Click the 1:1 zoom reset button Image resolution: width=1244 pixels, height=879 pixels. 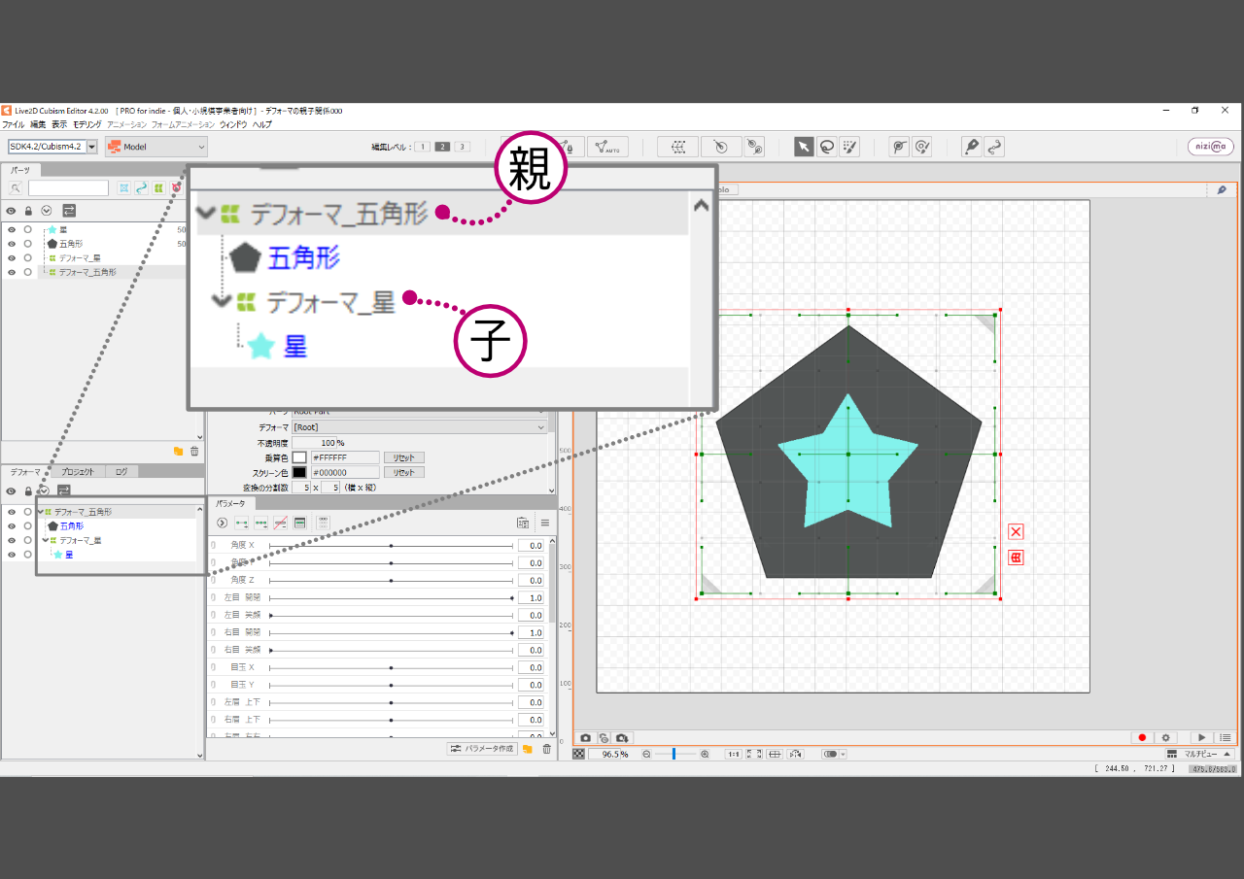click(734, 754)
